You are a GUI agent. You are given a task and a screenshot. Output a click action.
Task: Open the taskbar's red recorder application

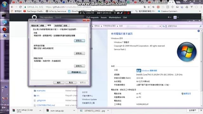[4, 29]
